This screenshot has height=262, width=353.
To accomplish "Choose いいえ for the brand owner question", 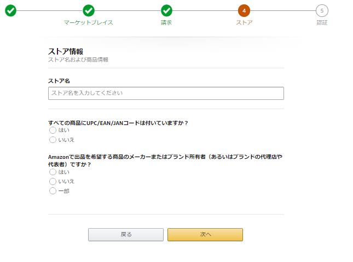I will (53, 181).
